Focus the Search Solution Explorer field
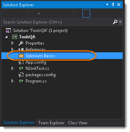Image resolution: width=130 pixels, height=132 pixels. point(57,22)
